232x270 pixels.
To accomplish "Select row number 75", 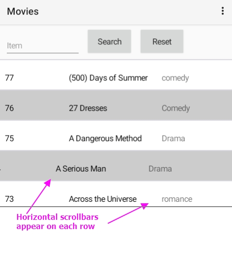I will tap(9, 138).
